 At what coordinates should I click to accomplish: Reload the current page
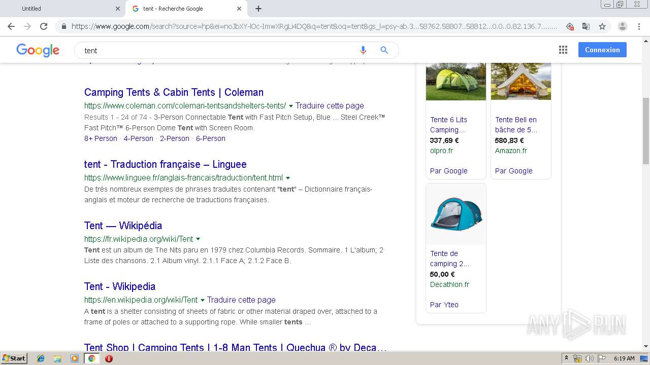[x=44, y=26]
